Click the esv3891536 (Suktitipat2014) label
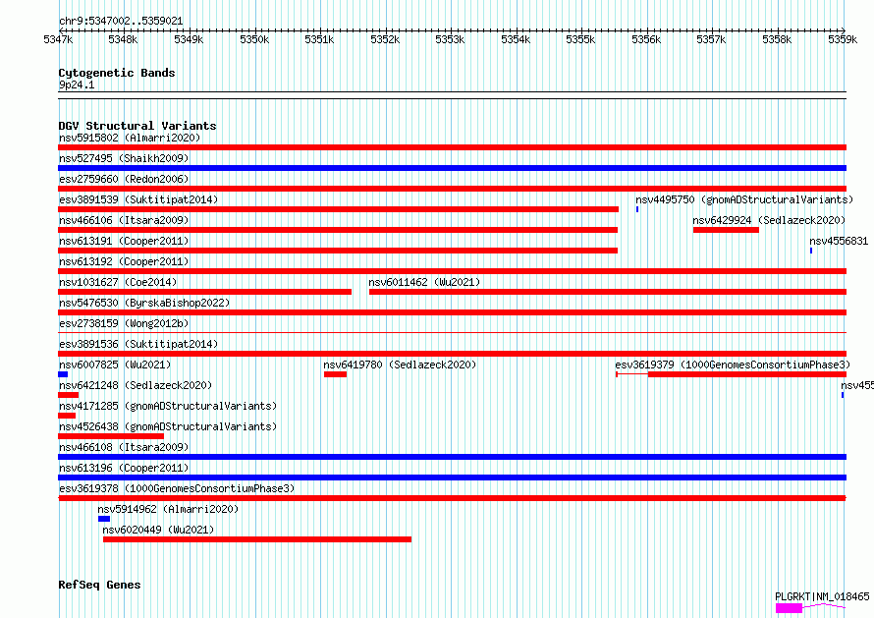The height and width of the screenshot is (618, 874). (x=138, y=344)
